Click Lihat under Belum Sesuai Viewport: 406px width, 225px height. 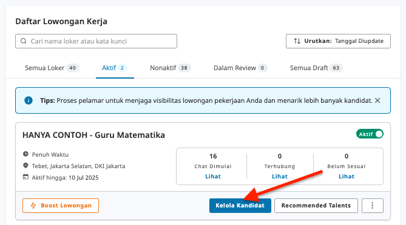[x=347, y=177]
